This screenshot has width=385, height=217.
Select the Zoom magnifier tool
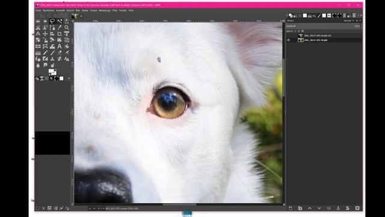pyautogui.click(x=67, y=28)
